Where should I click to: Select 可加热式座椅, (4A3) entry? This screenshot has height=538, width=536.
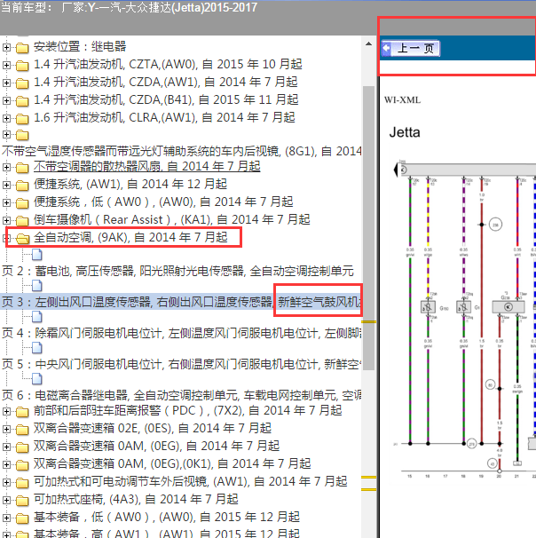click(136, 499)
